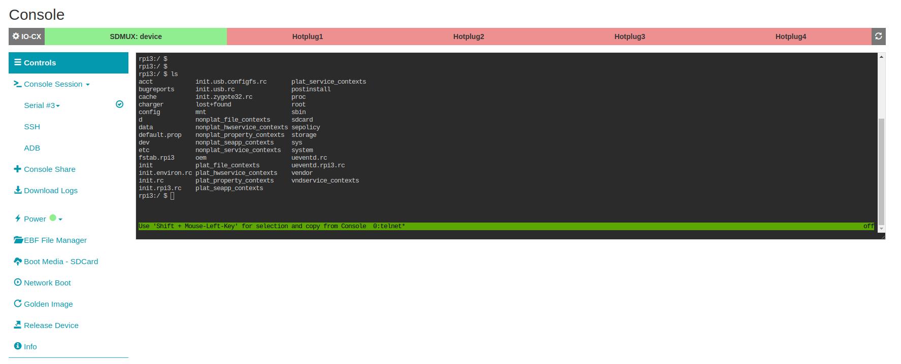Select the SDMUX: device tab

point(136,37)
